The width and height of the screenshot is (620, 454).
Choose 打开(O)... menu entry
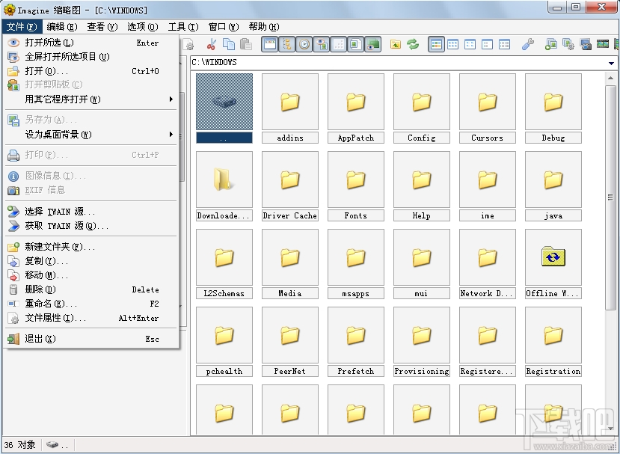coord(91,71)
